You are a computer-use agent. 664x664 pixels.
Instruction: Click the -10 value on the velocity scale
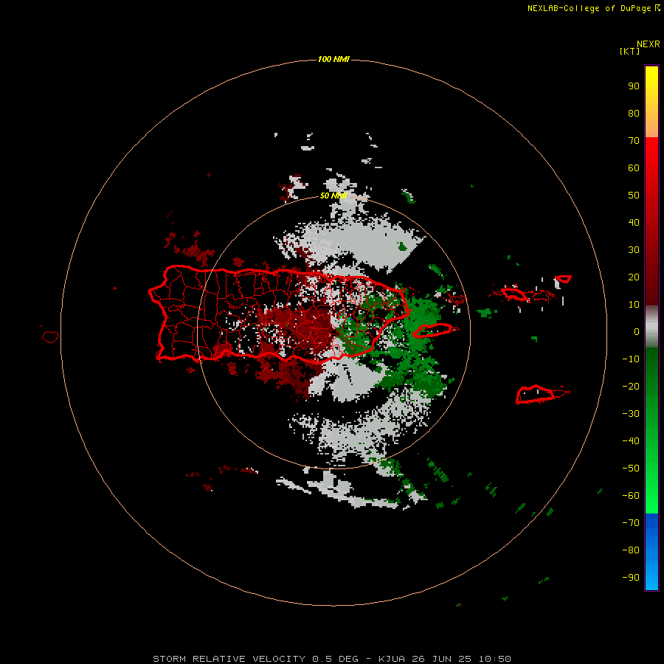(x=631, y=359)
